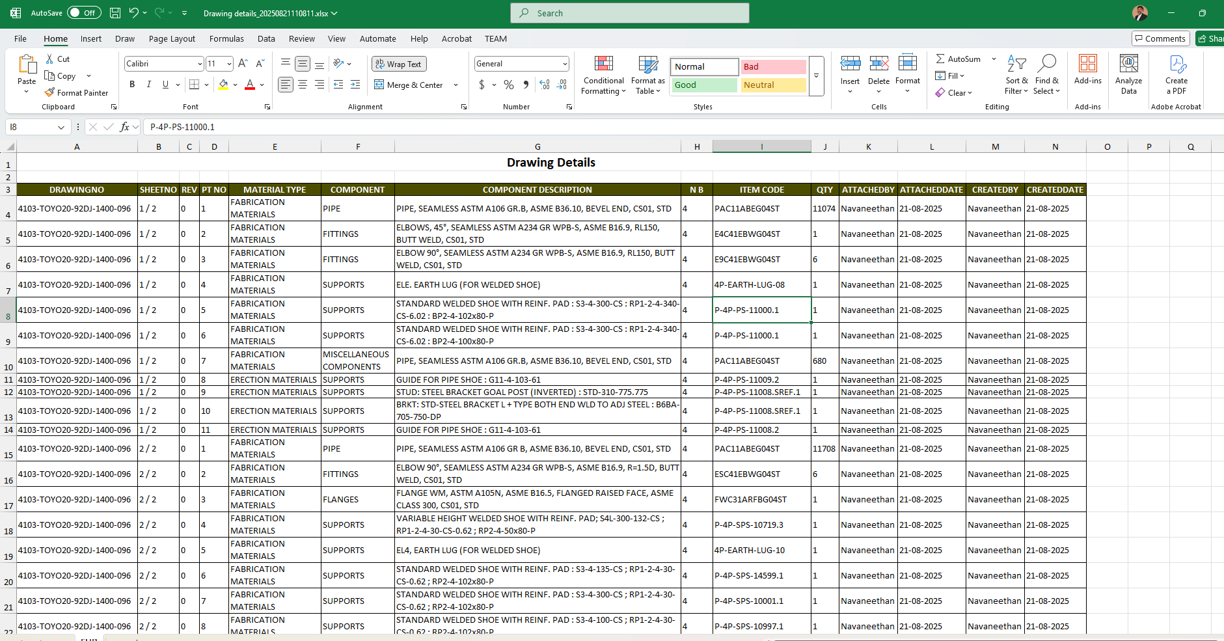Open the font name Calibri dropdown

(200, 64)
